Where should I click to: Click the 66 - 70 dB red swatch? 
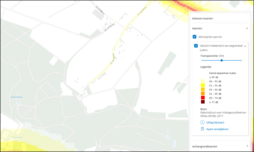(x=203, y=98)
